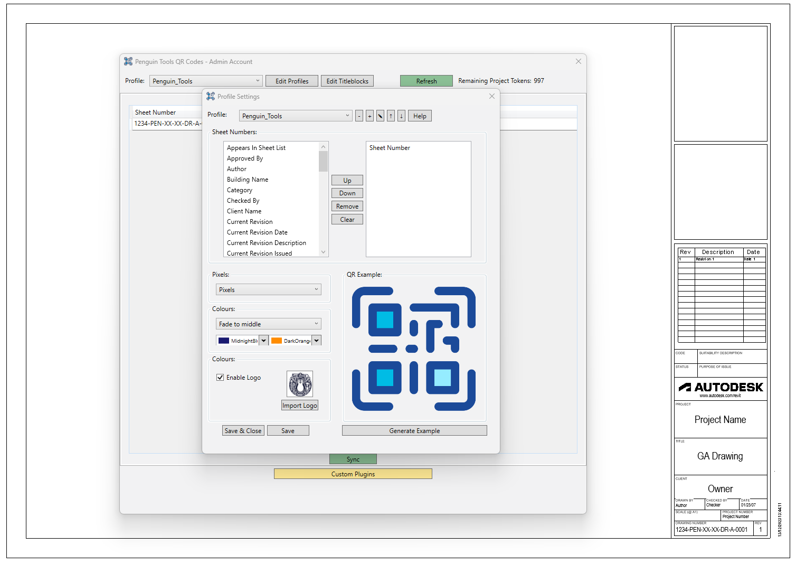Image resolution: width=796 pixels, height=564 pixels.
Task: Open the Profile dropdown in Profile Settings
Action: click(x=296, y=116)
